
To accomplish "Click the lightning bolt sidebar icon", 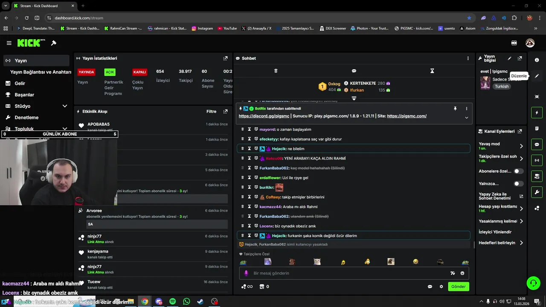I will tap(537, 113).
